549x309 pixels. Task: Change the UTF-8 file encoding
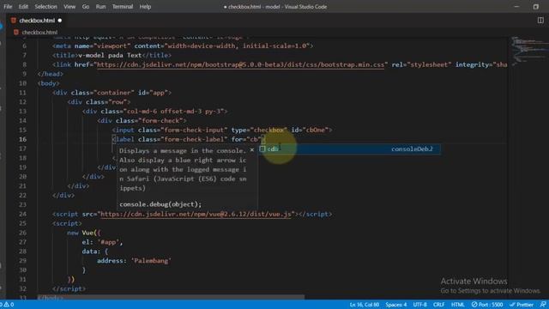click(419, 305)
